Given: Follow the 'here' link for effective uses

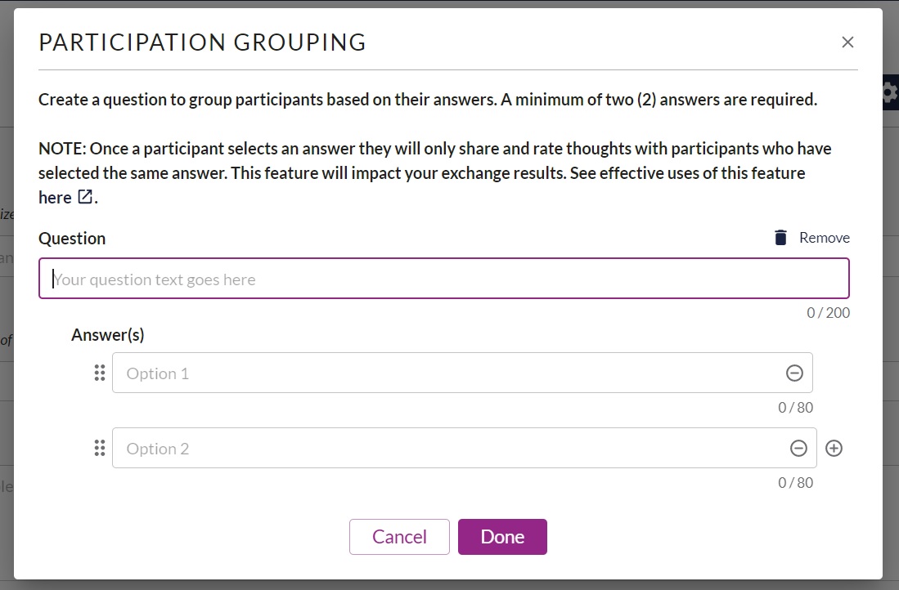Looking at the screenshot, I should point(55,198).
